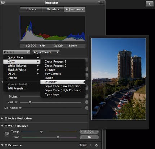This screenshot has height=149, width=155.
Task: Reset Exposure with the undo arrow
Action: pos(91,145)
